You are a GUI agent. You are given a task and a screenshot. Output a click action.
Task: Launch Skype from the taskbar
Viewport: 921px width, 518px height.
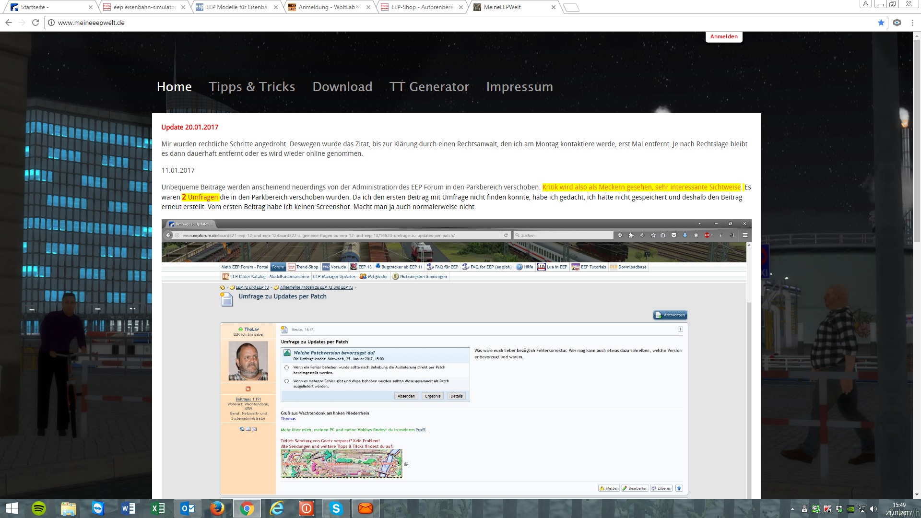(336, 508)
